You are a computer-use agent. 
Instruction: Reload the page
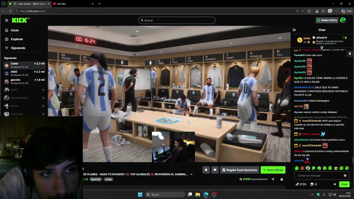[10, 11]
